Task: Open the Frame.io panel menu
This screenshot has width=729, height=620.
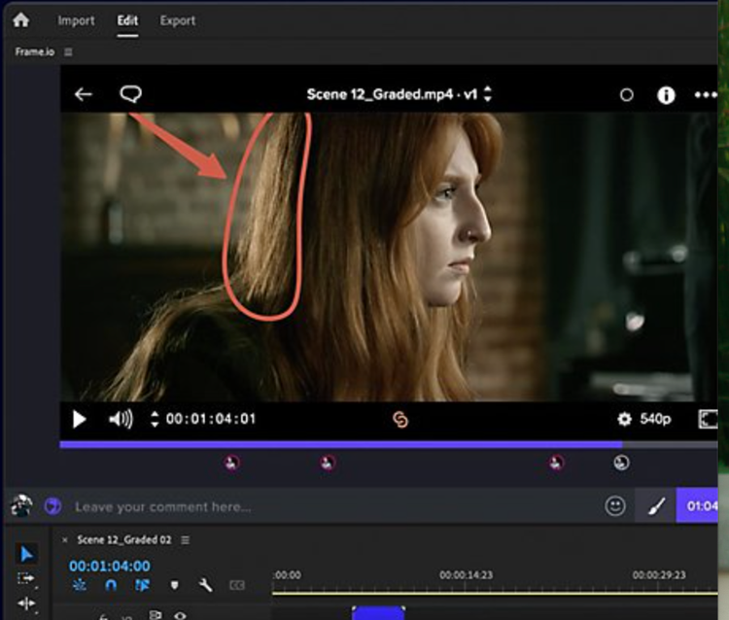Action: 68,52
